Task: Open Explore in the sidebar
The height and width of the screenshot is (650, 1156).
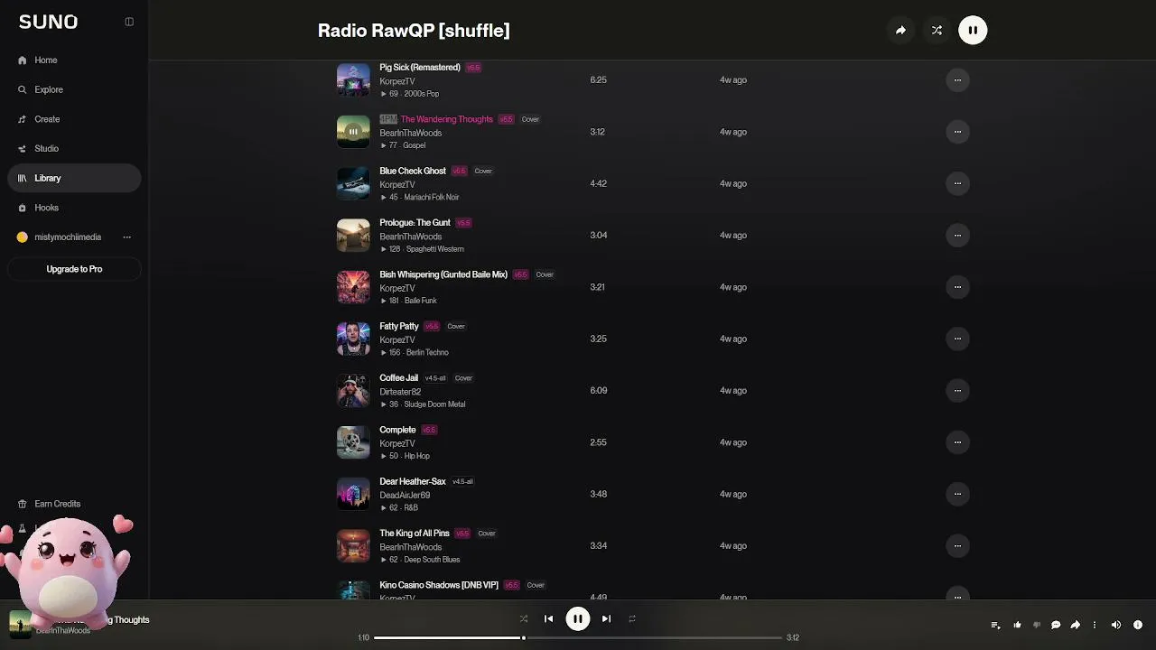Action: (x=74, y=89)
